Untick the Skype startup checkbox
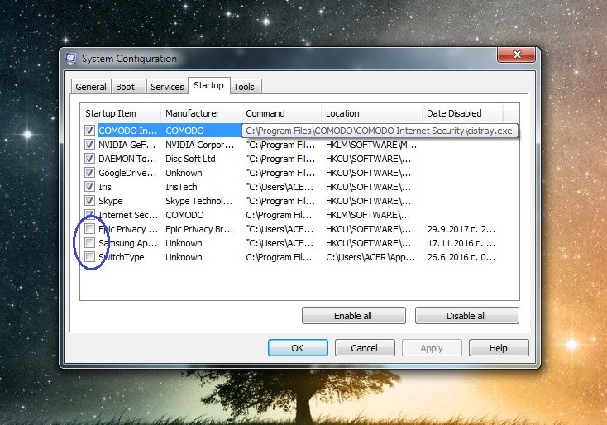The width and height of the screenshot is (607, 425). pyautogui.click(x=90, y=200)
